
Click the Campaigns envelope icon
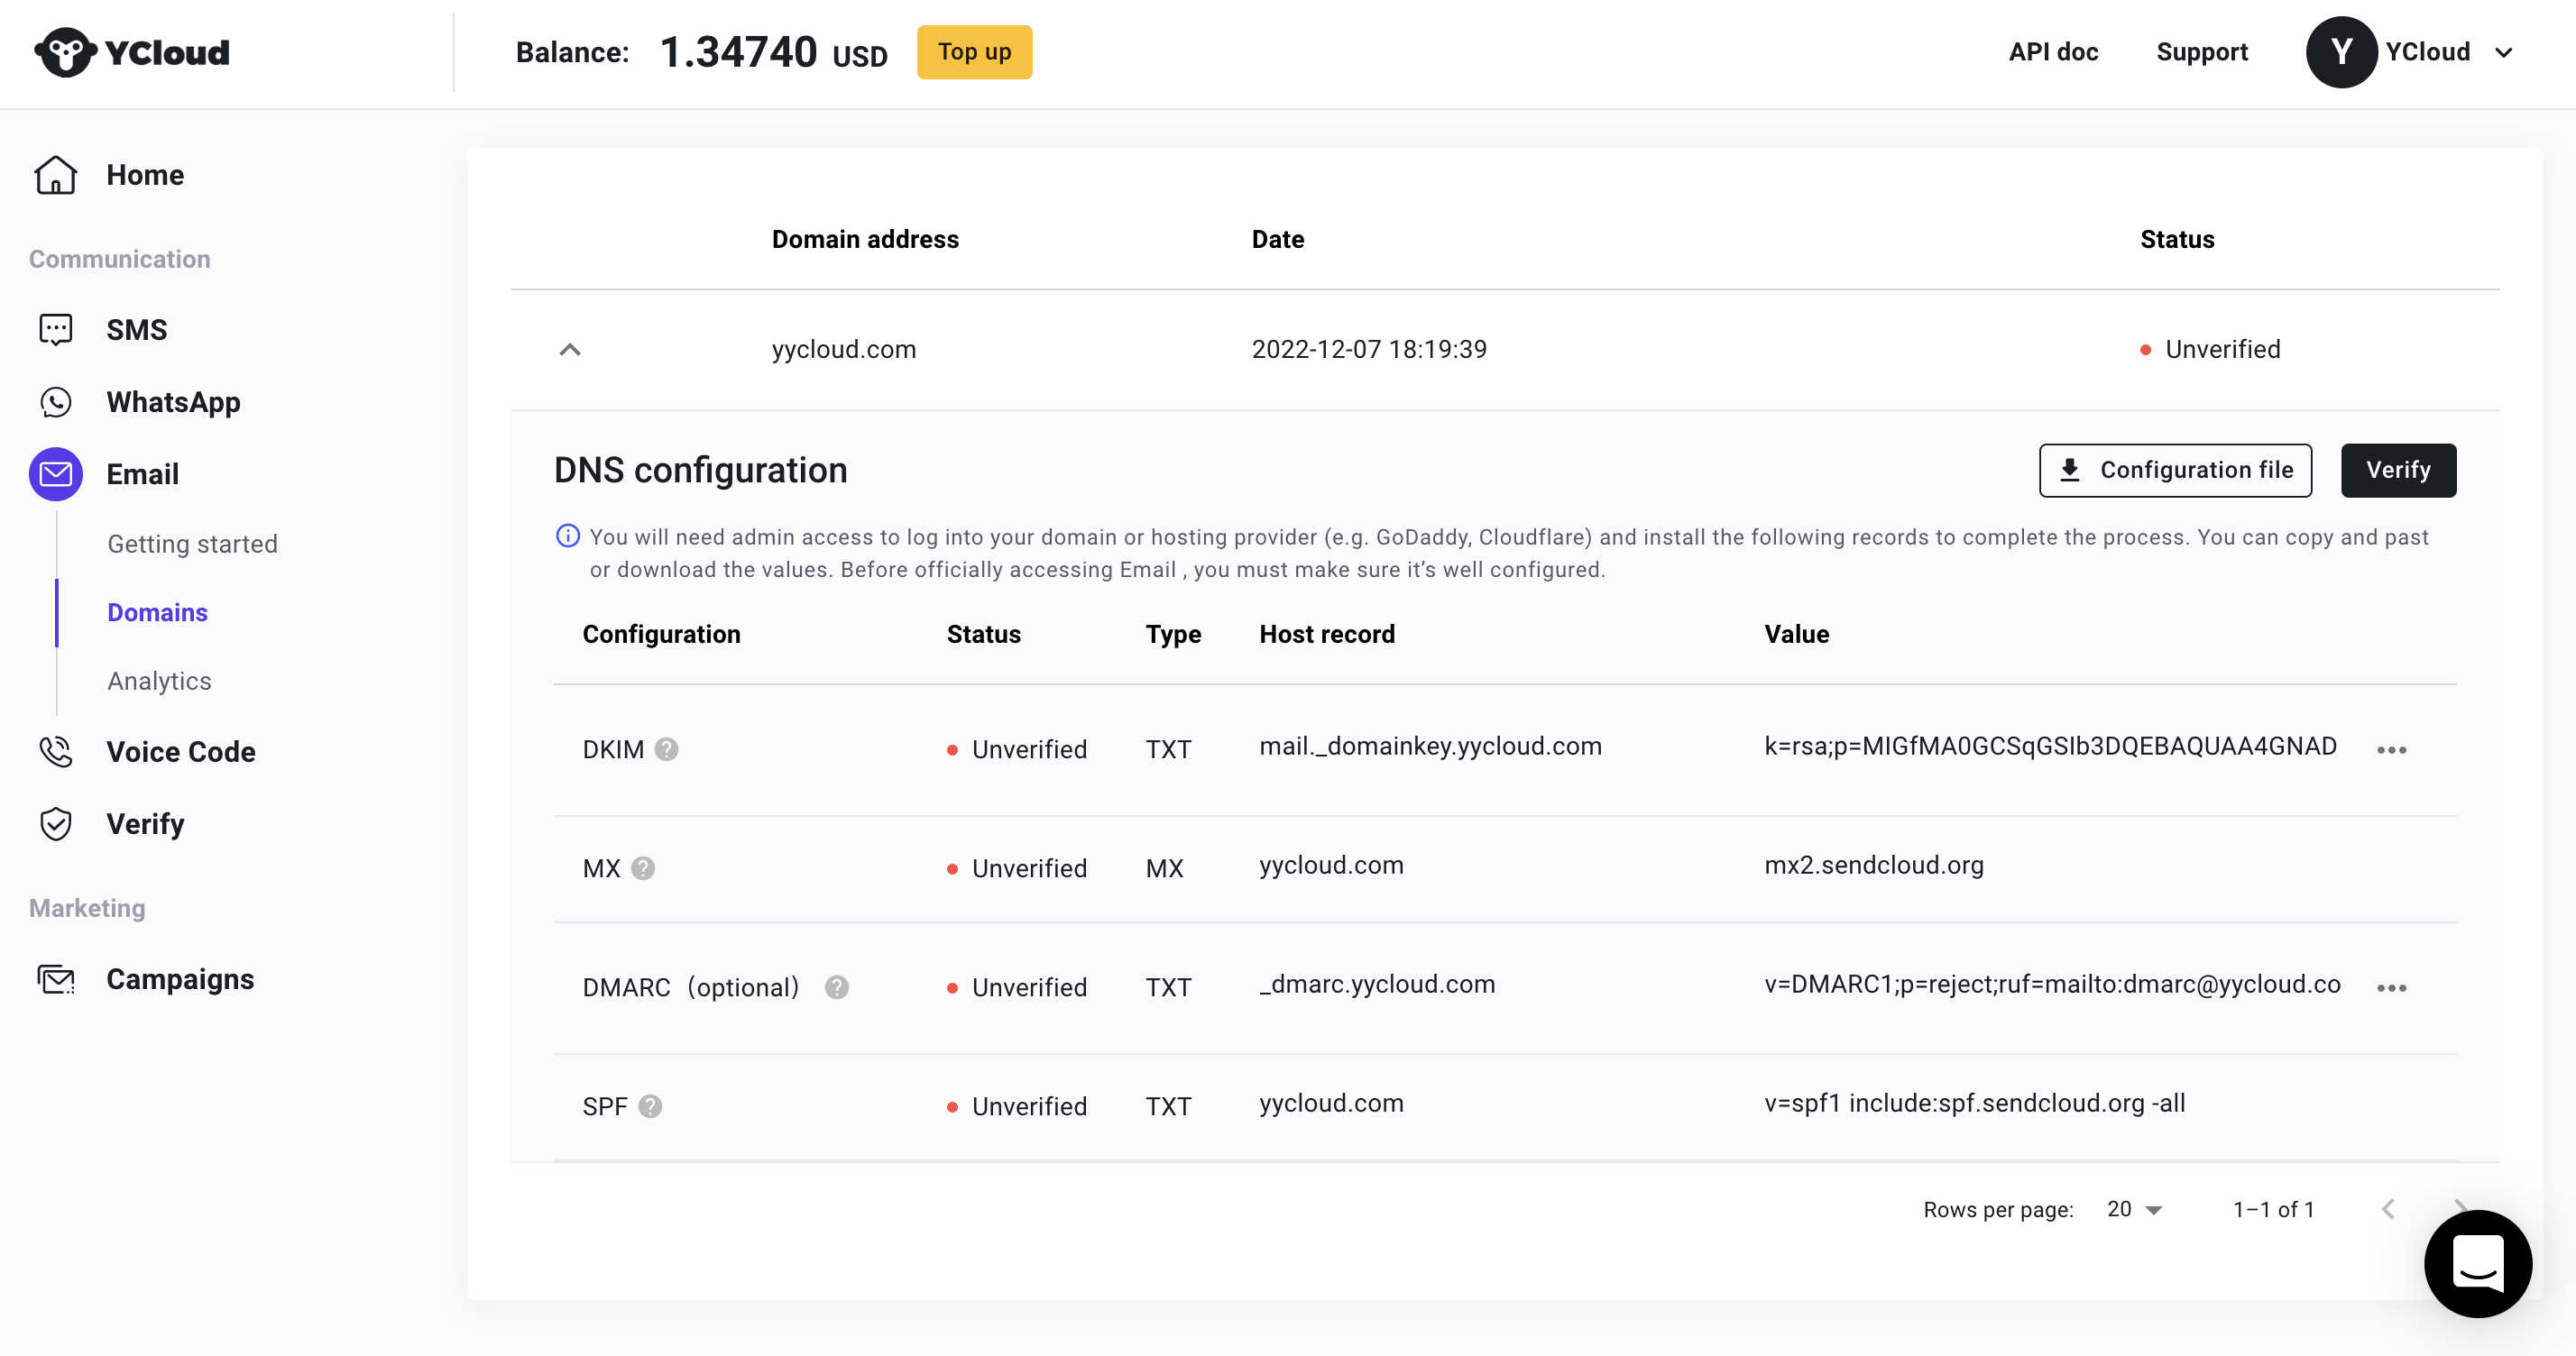[x=56, y=979]
